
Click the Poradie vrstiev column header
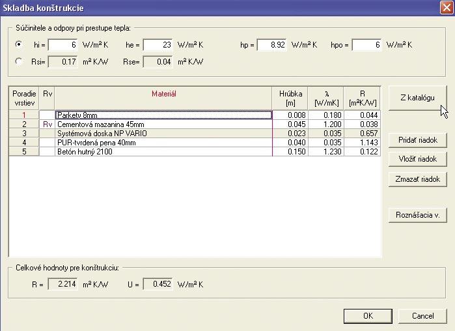(x=24, y=98)
